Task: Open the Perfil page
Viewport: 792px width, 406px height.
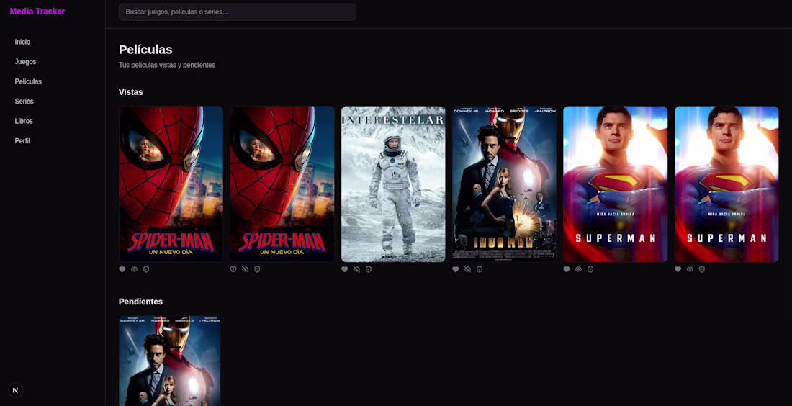Action: (22, 141)
